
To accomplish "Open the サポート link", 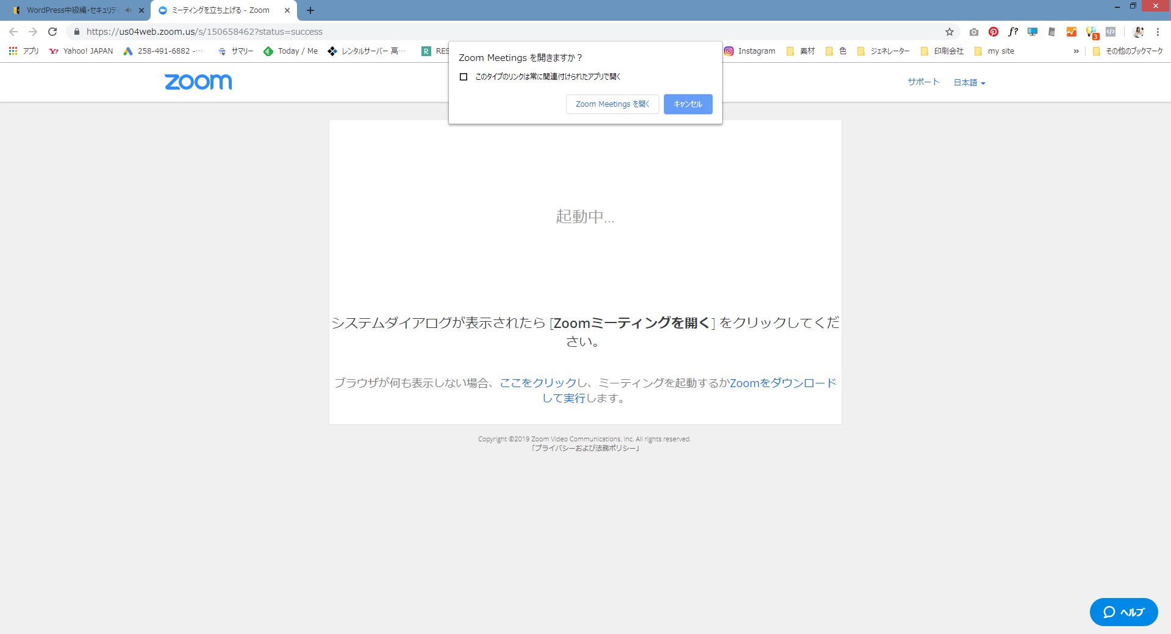I will 923,82.
